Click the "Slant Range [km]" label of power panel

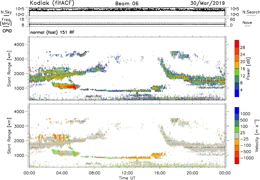coord(9,69)
